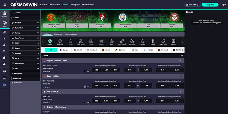Click the CosmosWin logo
Image resolution: width=228 pixels, height=114 pixels.
coord(24,5)
